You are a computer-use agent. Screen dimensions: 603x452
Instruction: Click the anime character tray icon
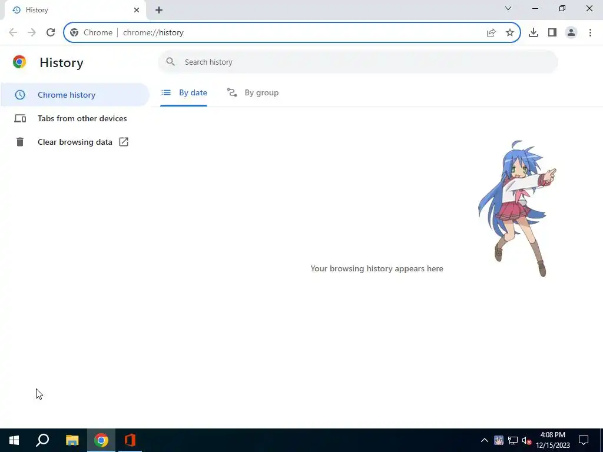click(499, 440)
